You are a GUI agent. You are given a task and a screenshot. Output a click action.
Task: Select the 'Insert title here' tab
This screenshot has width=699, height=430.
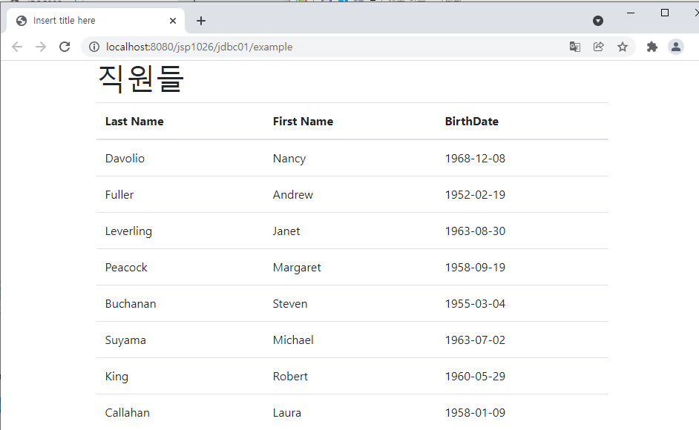tap(96, 21)
